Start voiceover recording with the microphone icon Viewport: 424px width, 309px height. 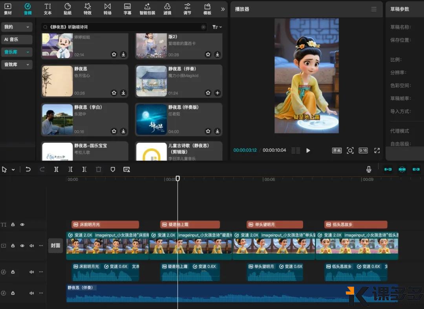pyautogui.click(x=368, y=169)
